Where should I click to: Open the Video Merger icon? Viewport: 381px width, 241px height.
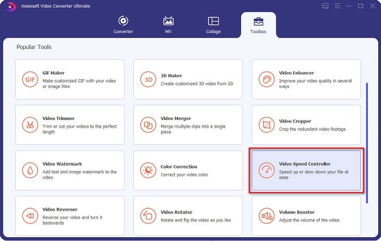tap(148, 125)
